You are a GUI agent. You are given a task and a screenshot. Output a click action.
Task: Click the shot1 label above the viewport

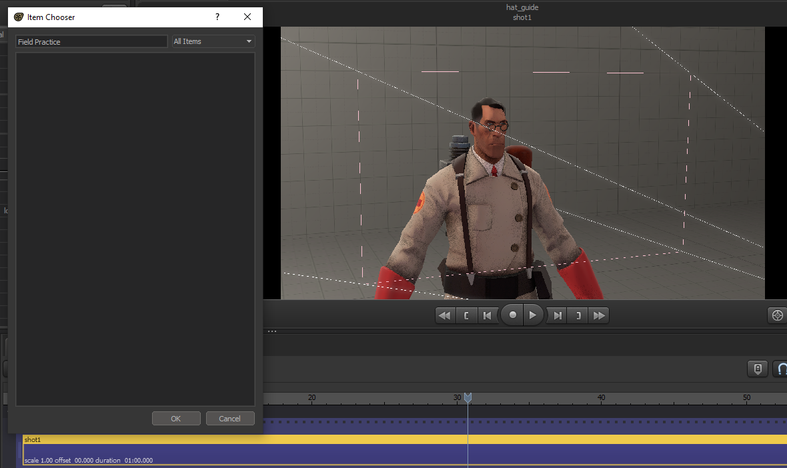point(522,17)
